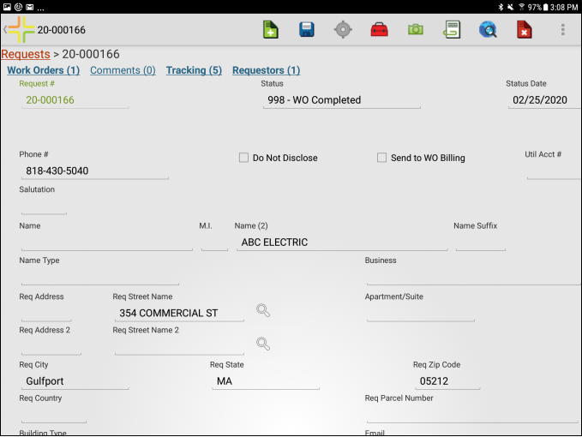Edit Req City field Gulfport
Screen dimensions: 582x437
[x=75, y=381]
